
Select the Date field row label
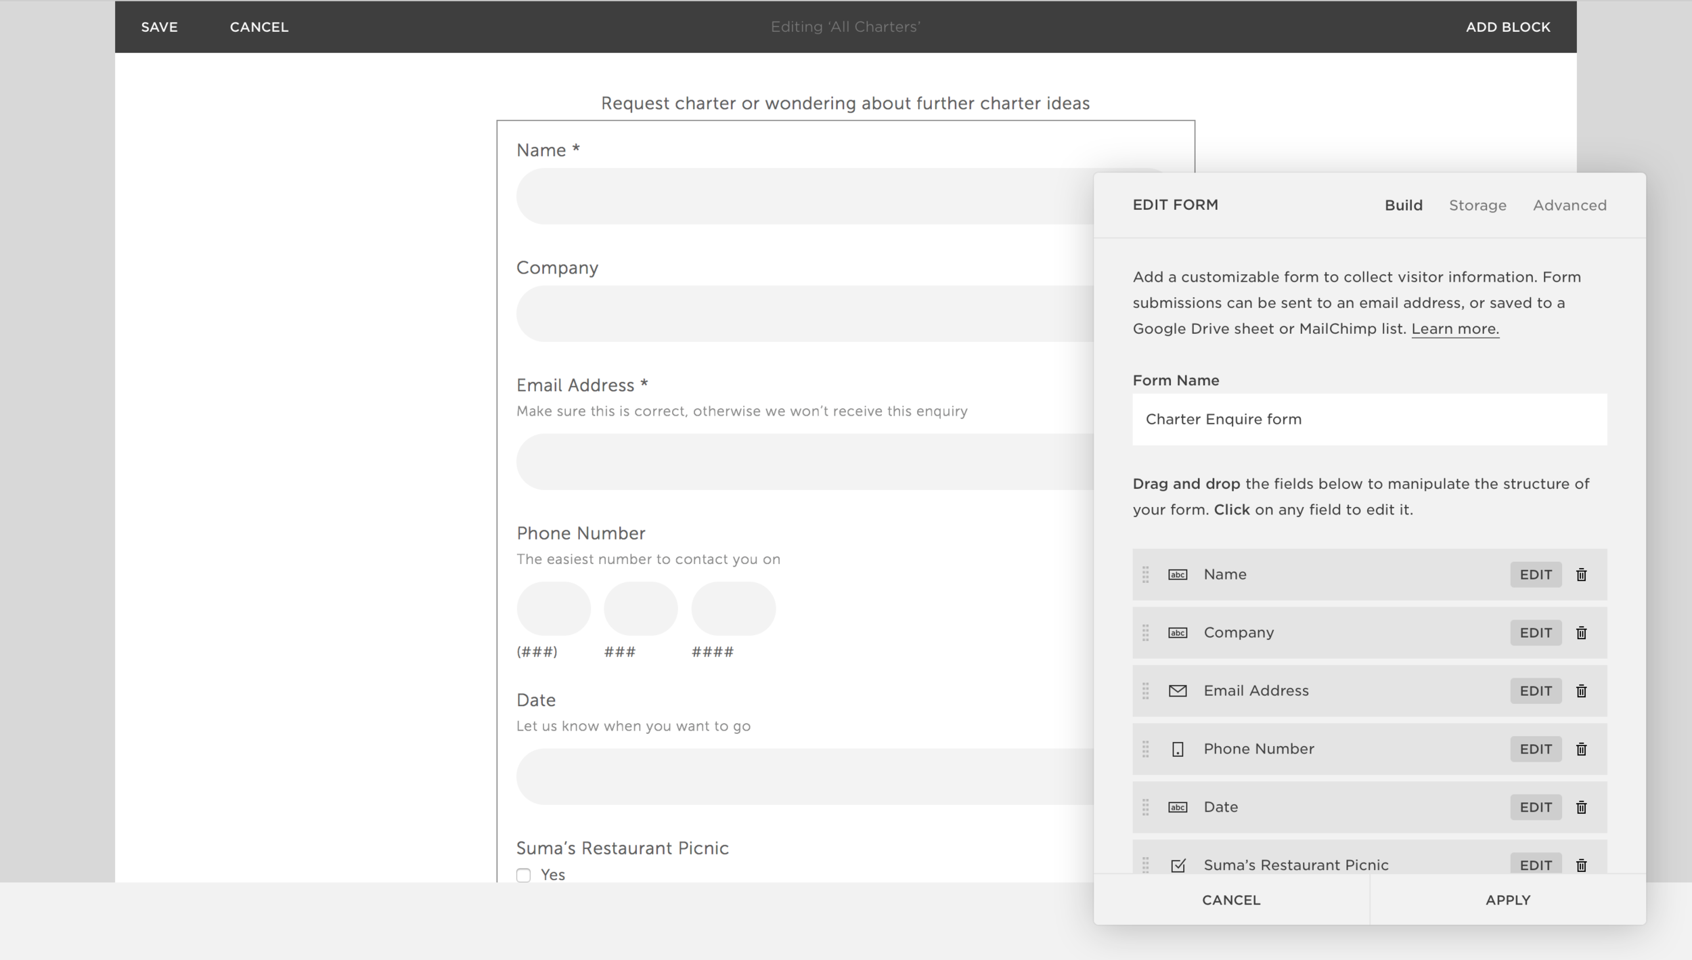1220,807
